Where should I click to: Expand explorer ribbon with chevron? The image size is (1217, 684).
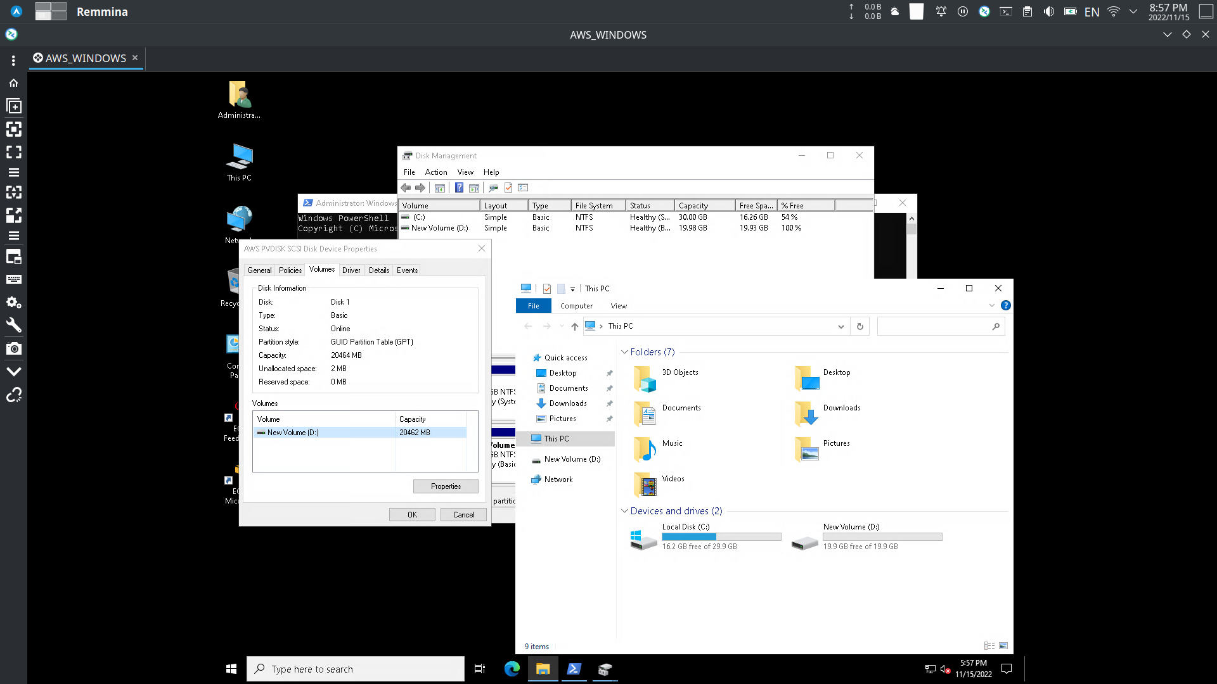point(992,306)
